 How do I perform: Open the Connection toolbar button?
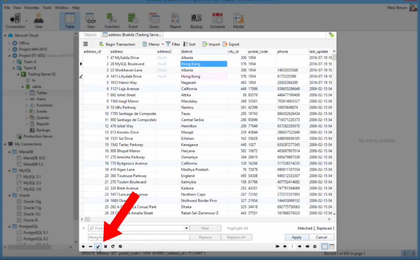15,21
